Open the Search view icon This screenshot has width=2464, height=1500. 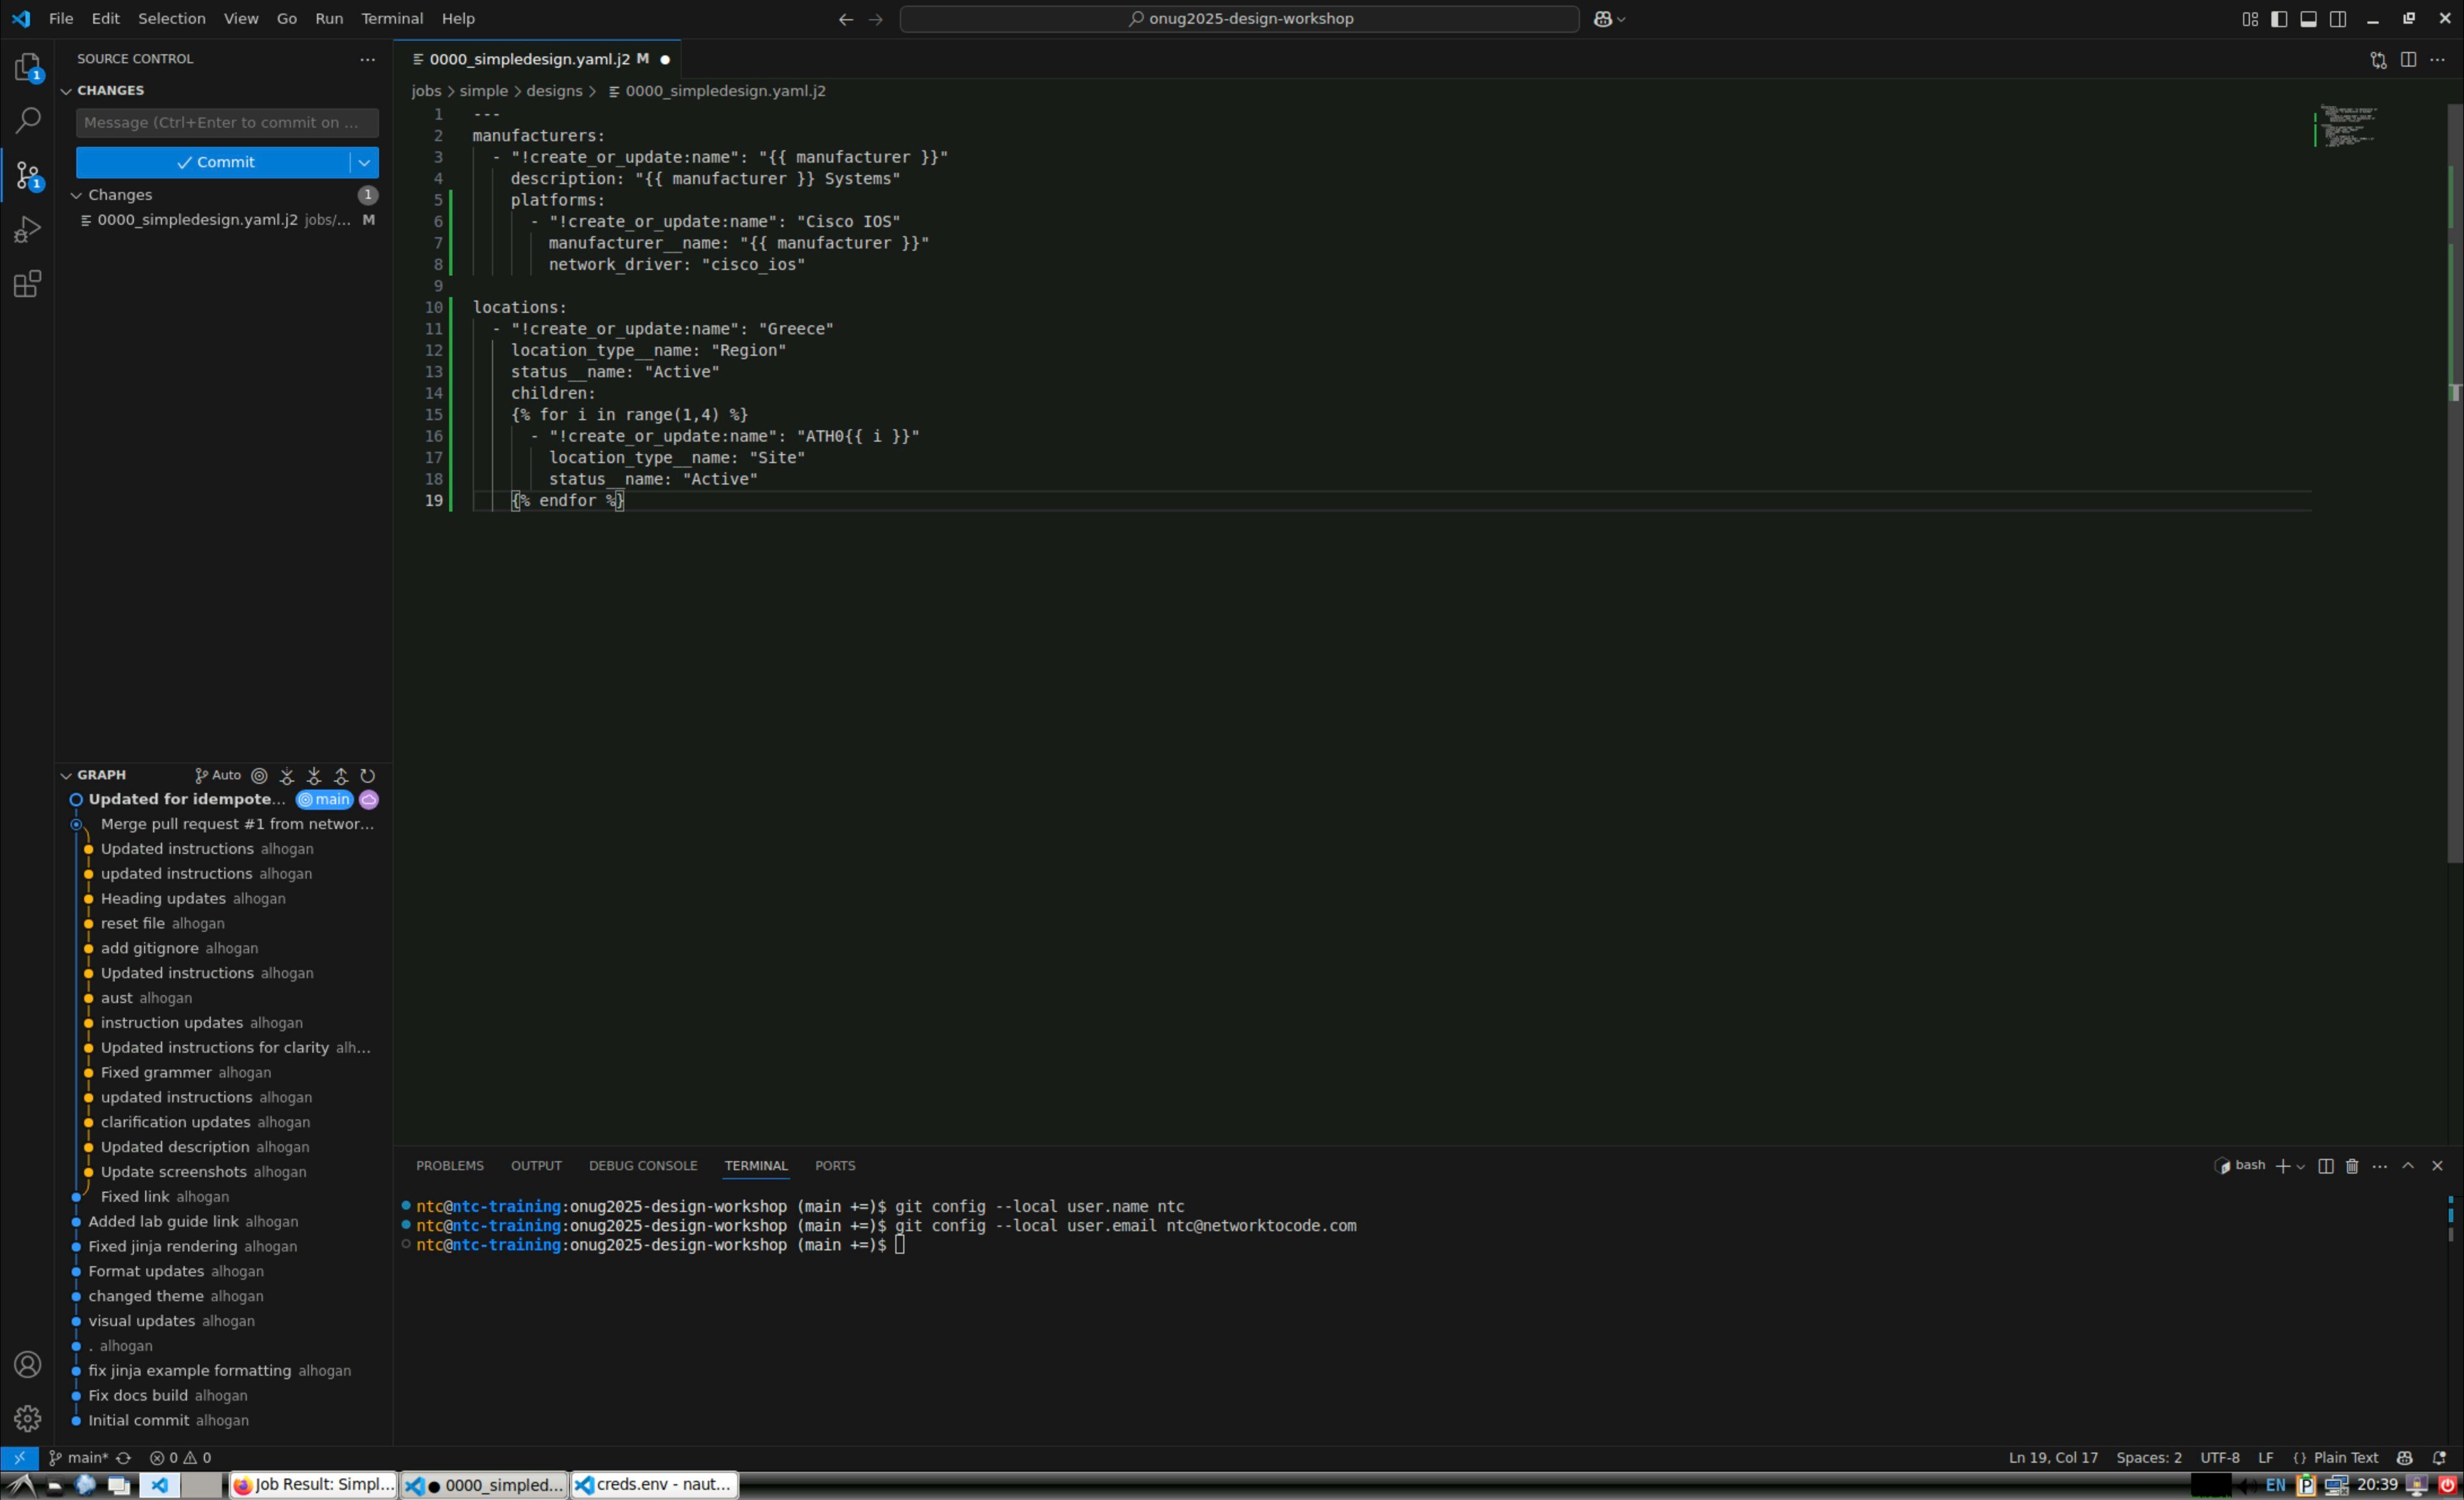point(27,121)
